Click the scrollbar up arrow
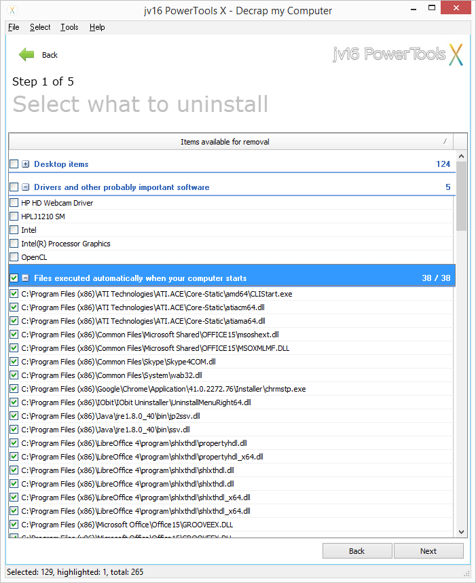The image size is (476, 583). (462, 157)
